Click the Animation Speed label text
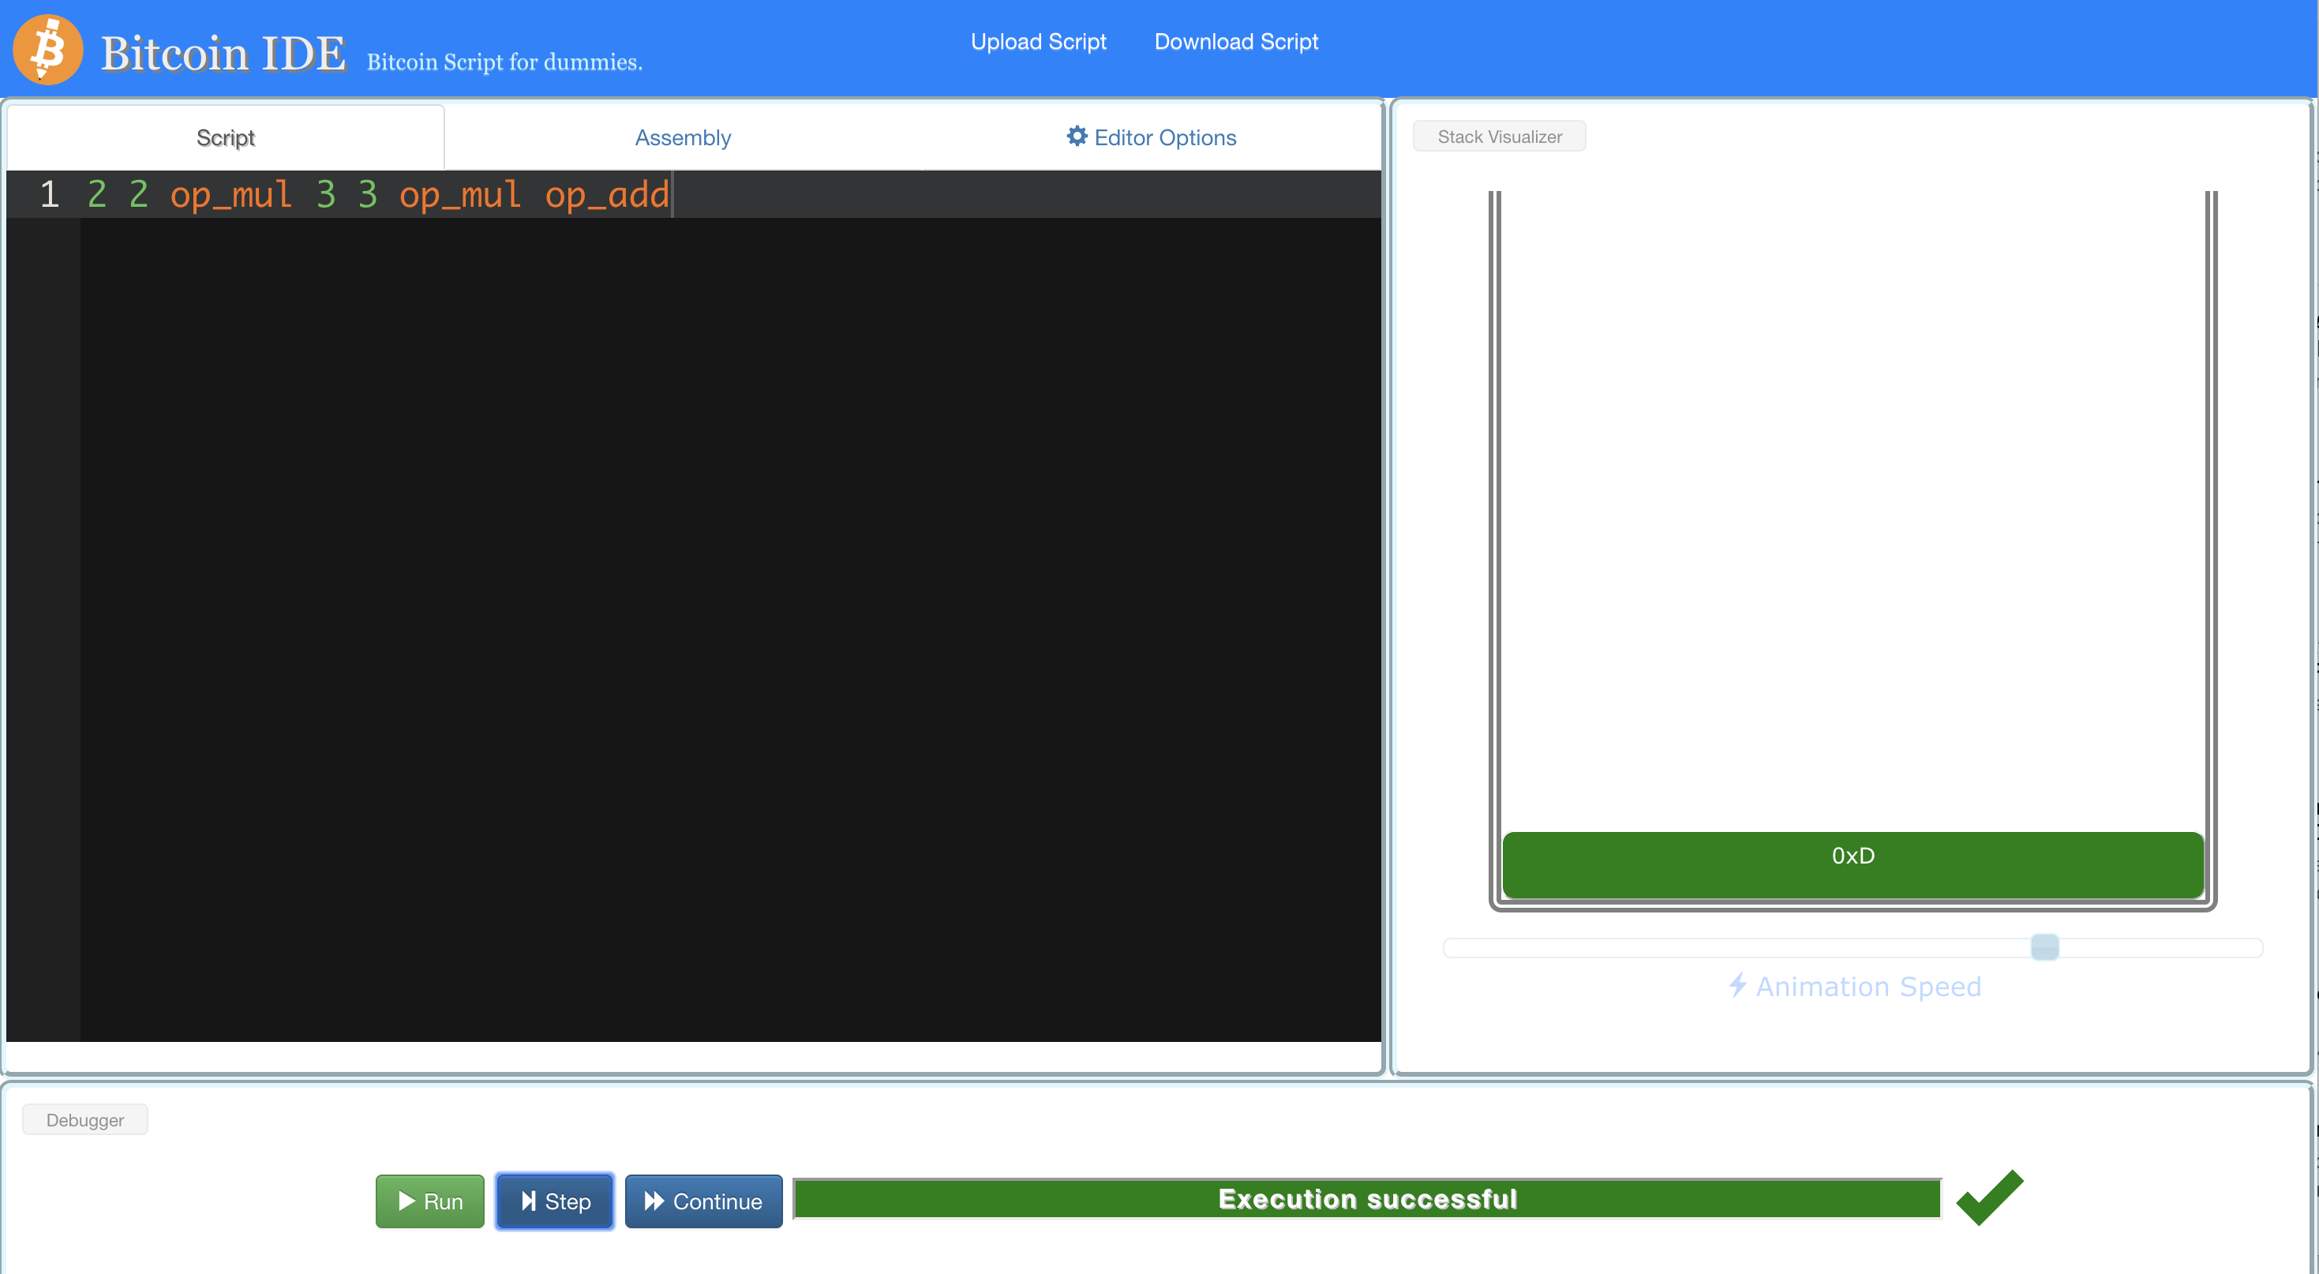Image resolution: width=2319 pixels, height=1274 pixels. tap(1869, 987)
